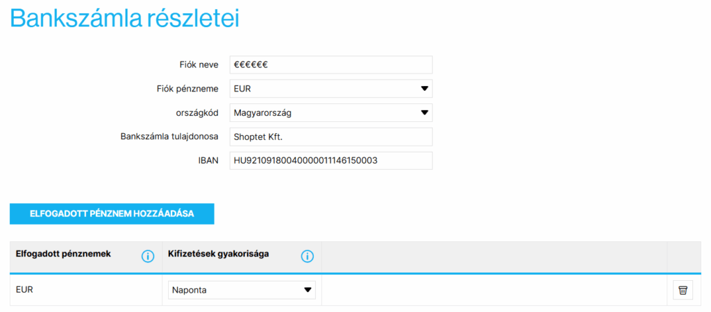Click the országkód label text
711x312 pixels.
(x=198, y=113)
